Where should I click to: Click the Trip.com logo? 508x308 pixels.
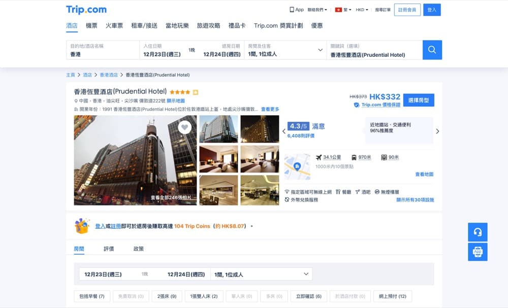86,10
